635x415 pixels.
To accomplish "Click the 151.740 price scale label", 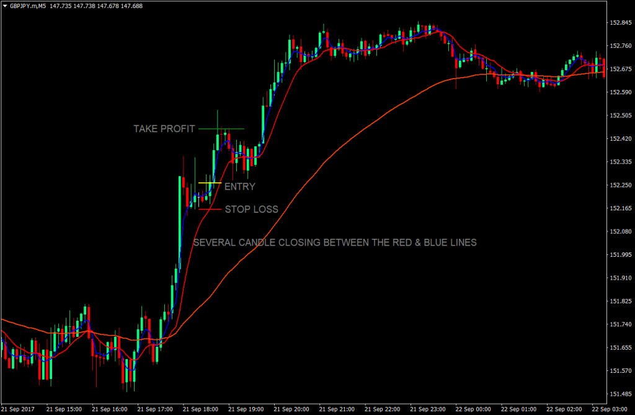I will (620, 324).
